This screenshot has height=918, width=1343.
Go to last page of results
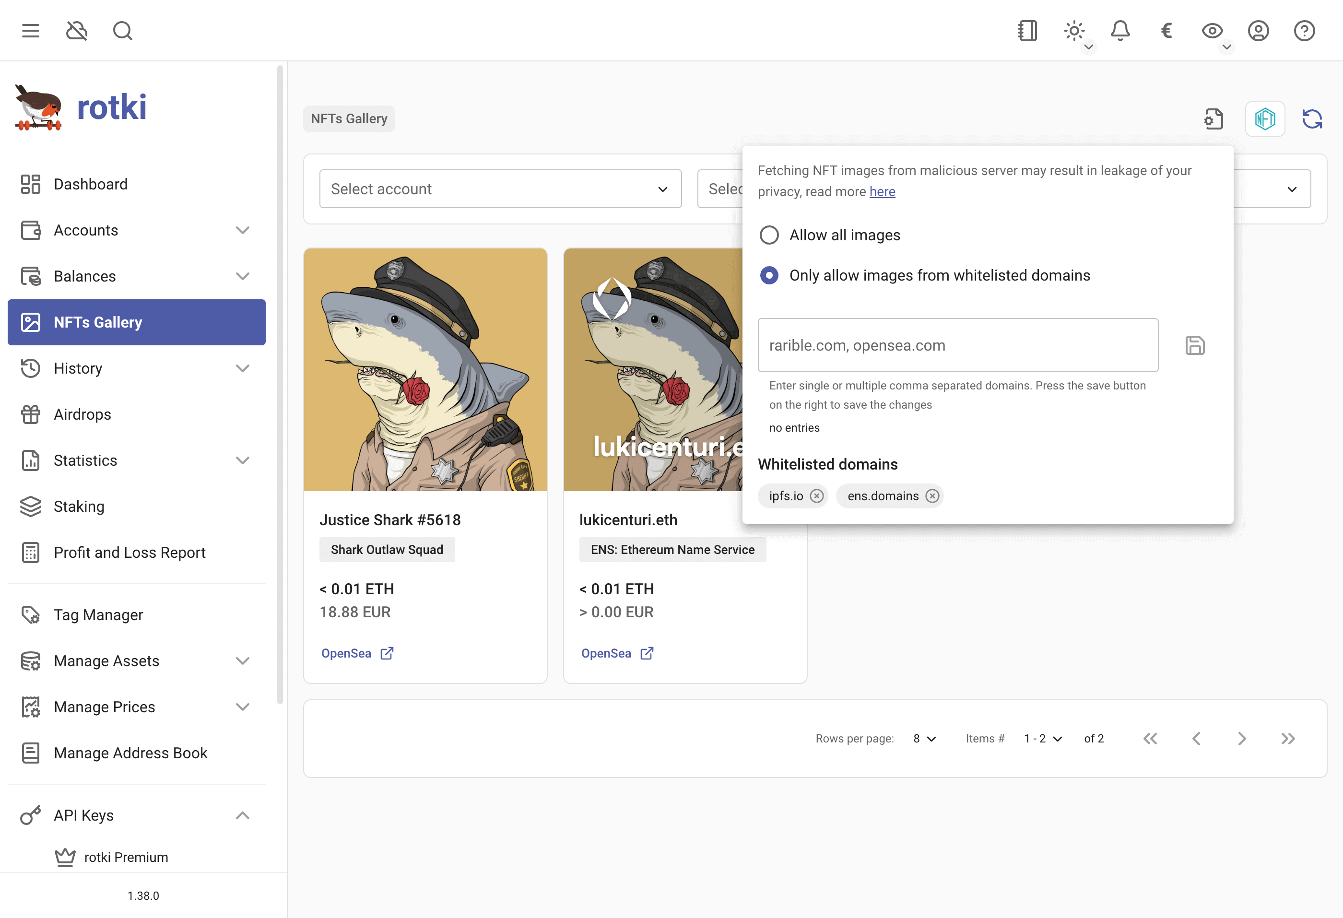[1288, 738]
